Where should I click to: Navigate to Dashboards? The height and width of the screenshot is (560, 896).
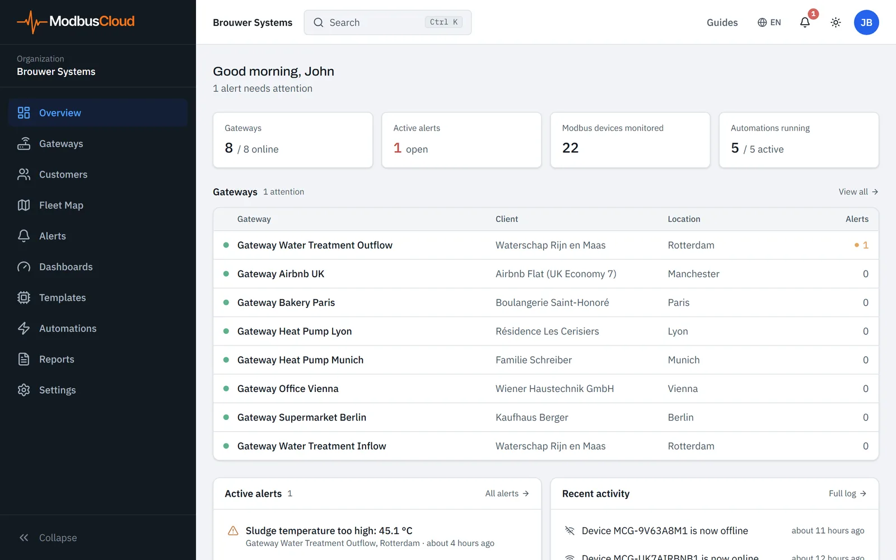point(98,267)
